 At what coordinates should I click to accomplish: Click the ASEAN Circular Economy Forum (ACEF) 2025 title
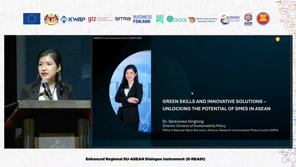[117, 38]
